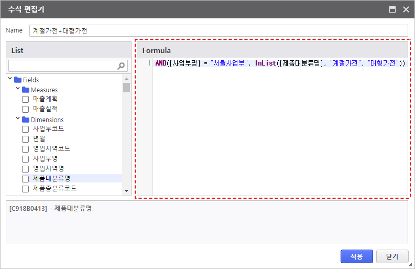Image resolution: width=415 pixels, height=269 pixels.
Task: Maximize the 수식 편집기 dialog
Action: [x=392, y=9]
